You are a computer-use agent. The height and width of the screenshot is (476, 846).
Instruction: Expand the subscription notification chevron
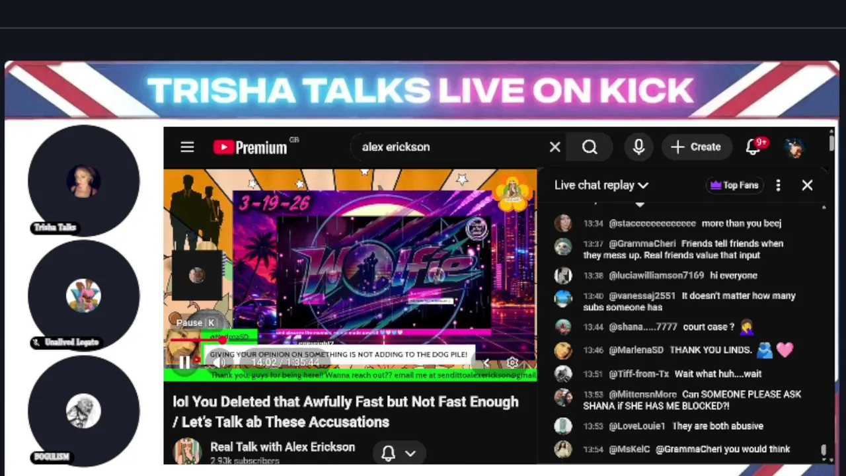click(x=410, y=454)
